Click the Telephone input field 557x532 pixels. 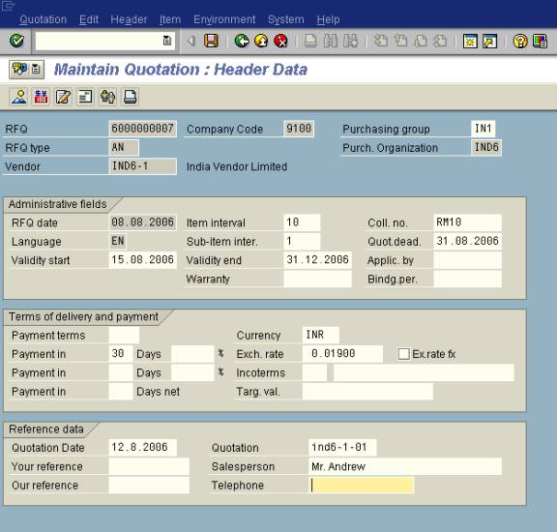point(362,486)
